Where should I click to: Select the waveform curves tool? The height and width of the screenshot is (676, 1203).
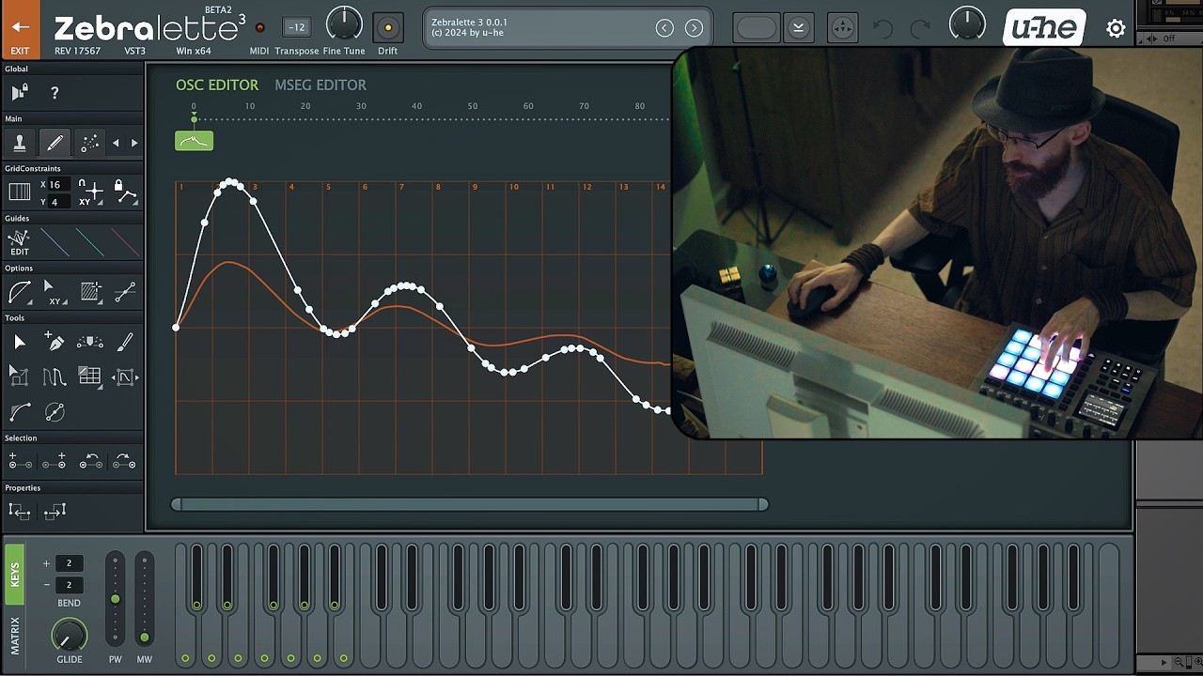click(x=55, y=376)
